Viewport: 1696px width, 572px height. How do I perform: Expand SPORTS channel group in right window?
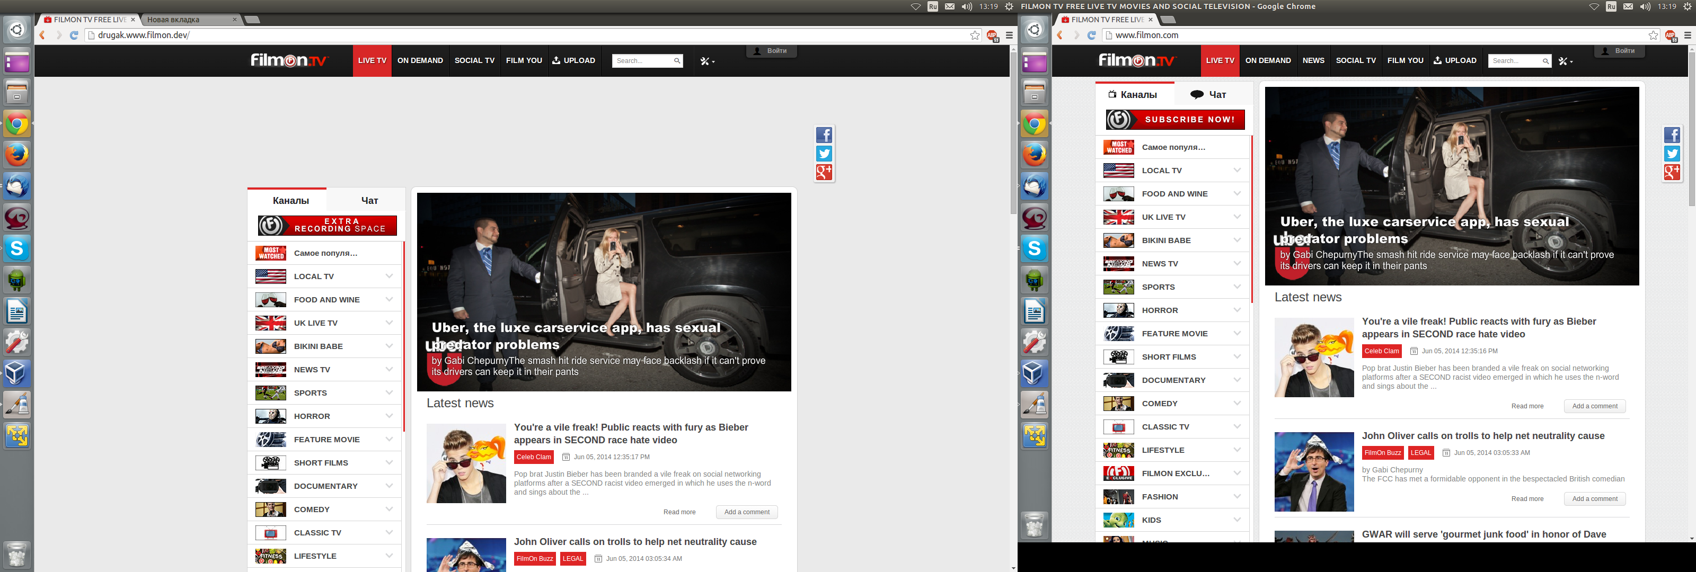point(1237,287)
